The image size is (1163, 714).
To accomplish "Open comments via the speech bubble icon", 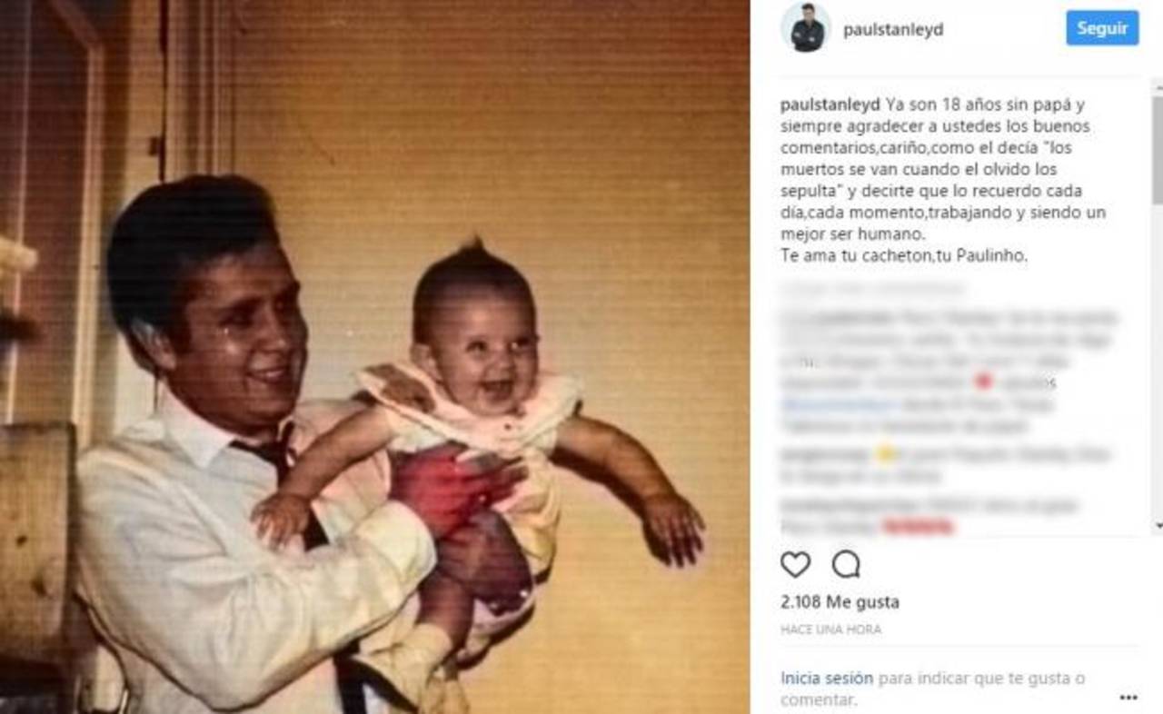I will point(846,565).
